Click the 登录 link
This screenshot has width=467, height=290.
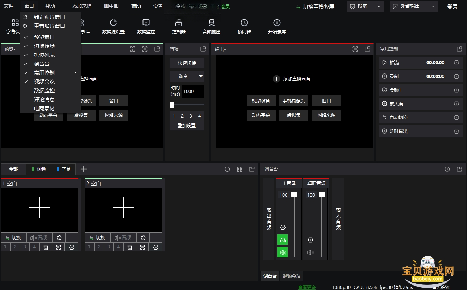point(452,7)
